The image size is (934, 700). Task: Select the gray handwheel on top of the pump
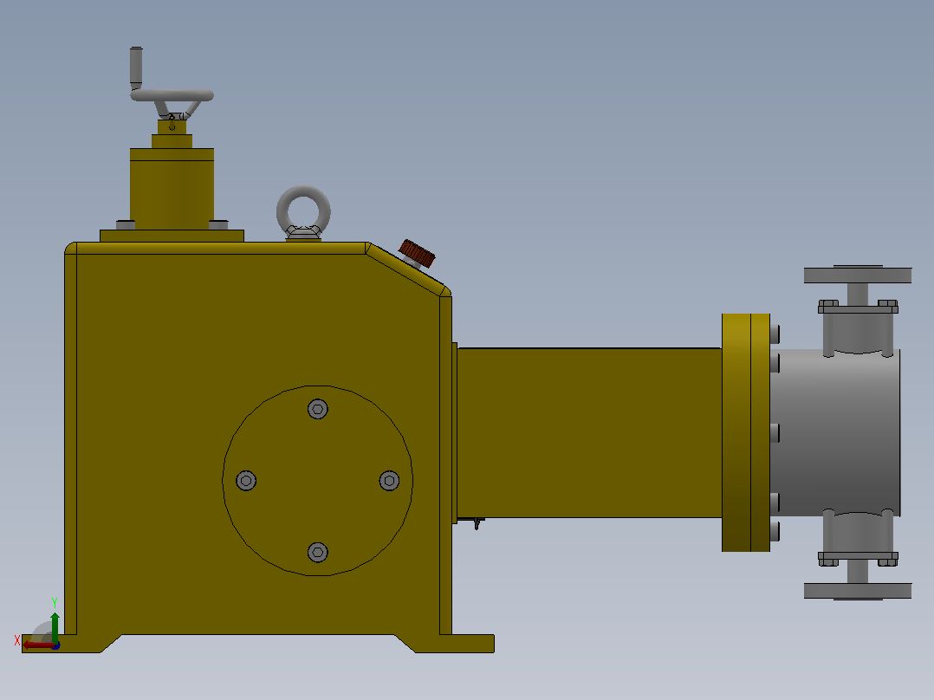tap(172, 95)
